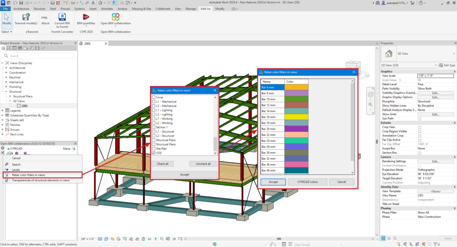
Task: Check the Site Plan checkbox
Action: pos(154,149)
